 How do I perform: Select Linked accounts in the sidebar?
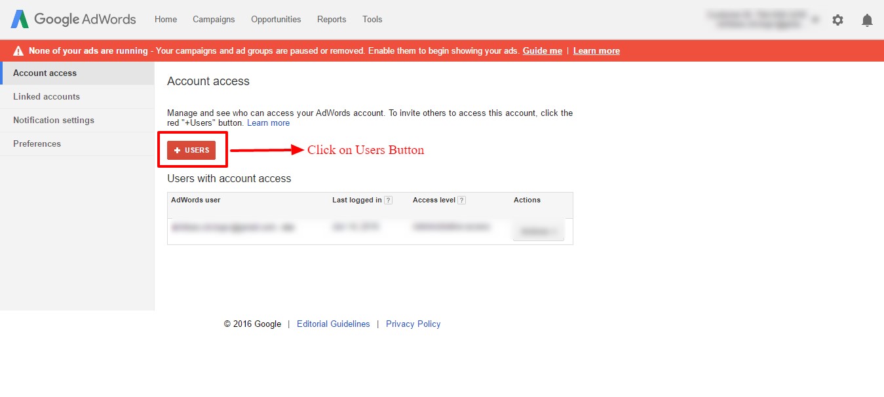tap(77, 96)
